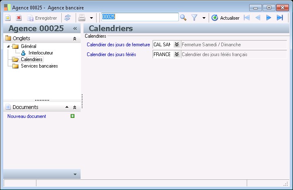The width and height of the screenshot is (293, 190).
Task: Click the red delete record icon
Action: coord(19,18)
